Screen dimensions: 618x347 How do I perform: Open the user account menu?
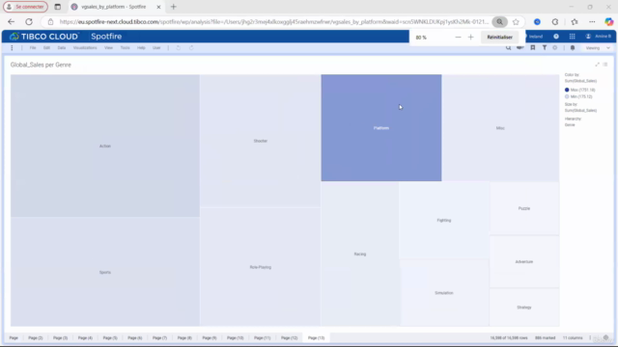tap(599, 37)
